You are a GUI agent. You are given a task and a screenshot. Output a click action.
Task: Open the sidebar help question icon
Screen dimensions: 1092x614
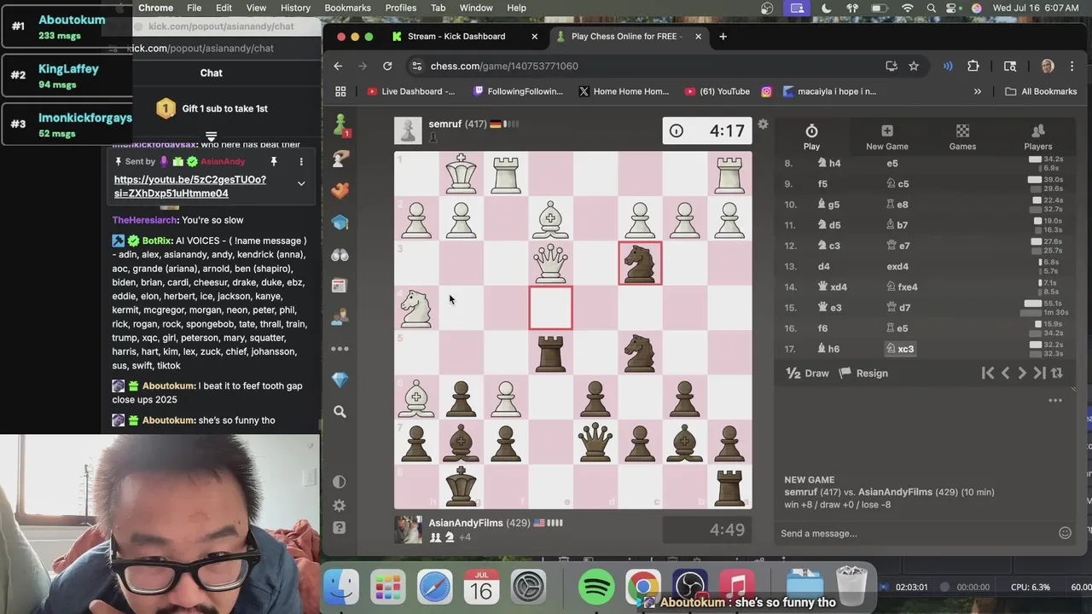(340, 528)
